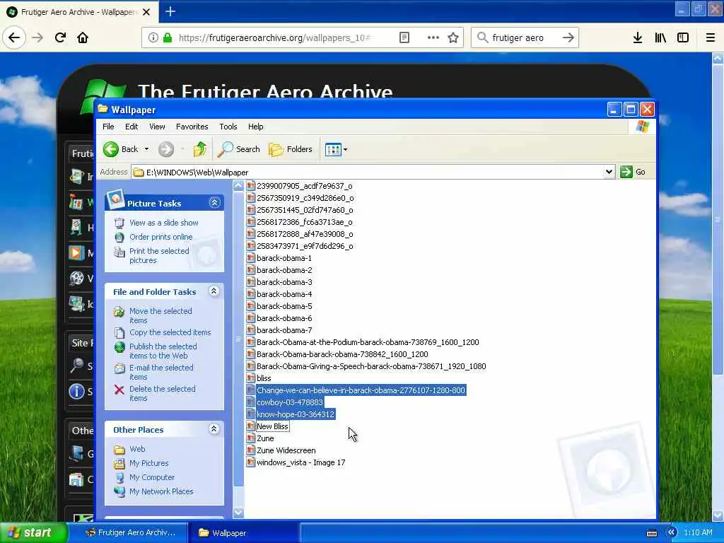
Task: Click the task pane scrollbar down arrow
Action: (x=238, y=512)
